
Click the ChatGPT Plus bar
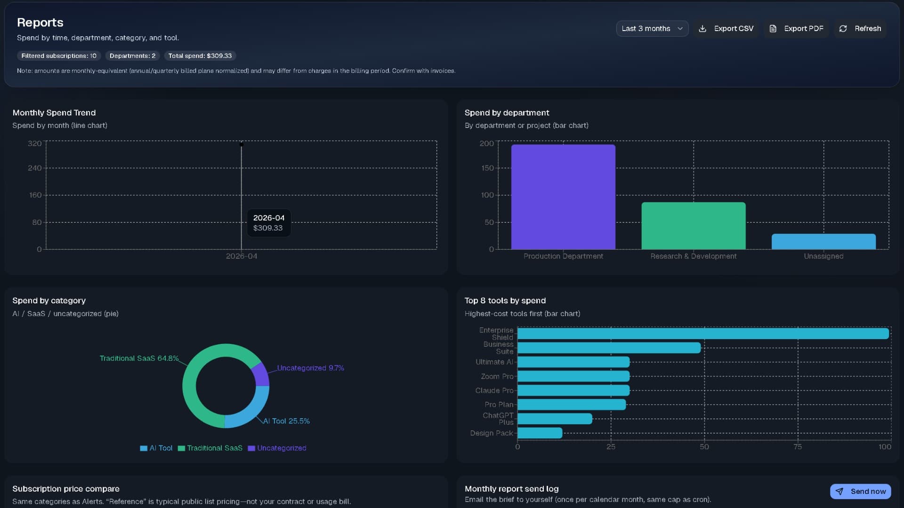point(553,419)
